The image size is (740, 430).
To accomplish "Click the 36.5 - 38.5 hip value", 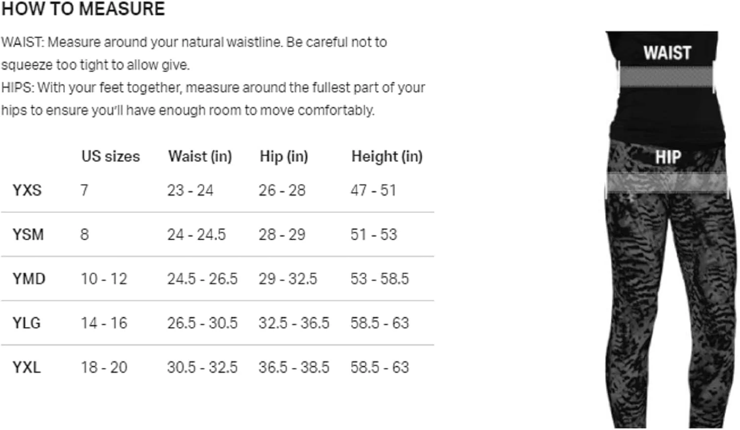I will pyautogui.click(x=294, y=367).
